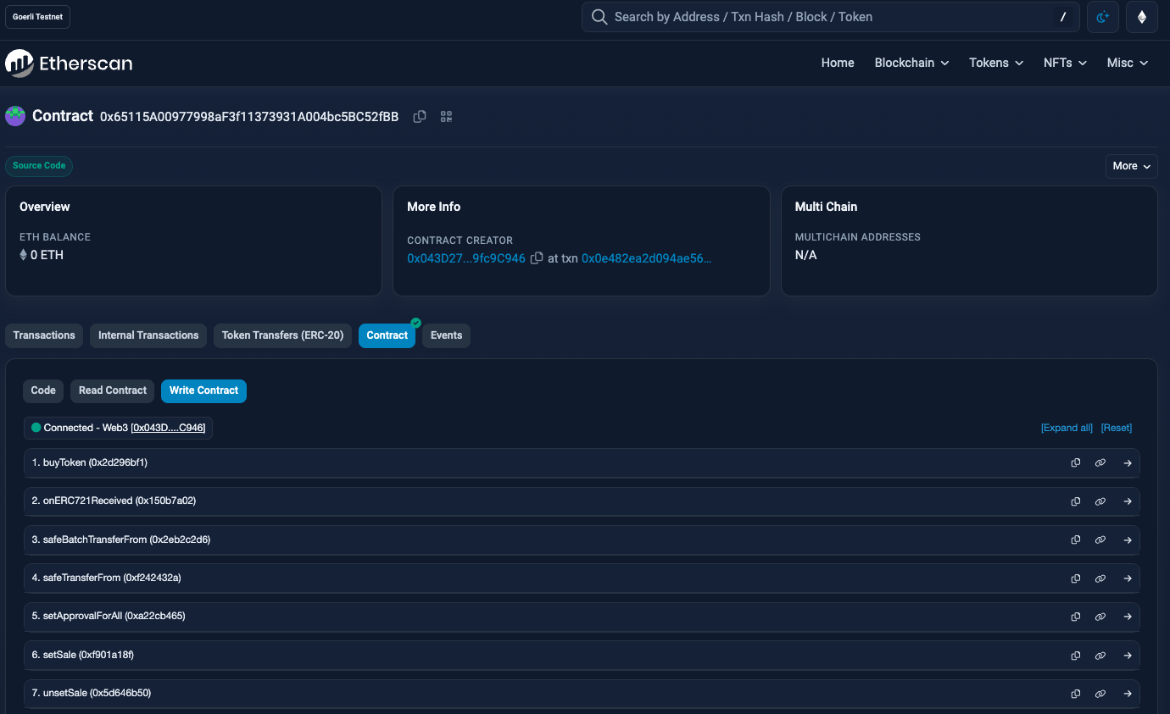Expand the Blockchain navigation menu
The image size is (1170, 714).
pyautogui.click(x=911, y=62)
